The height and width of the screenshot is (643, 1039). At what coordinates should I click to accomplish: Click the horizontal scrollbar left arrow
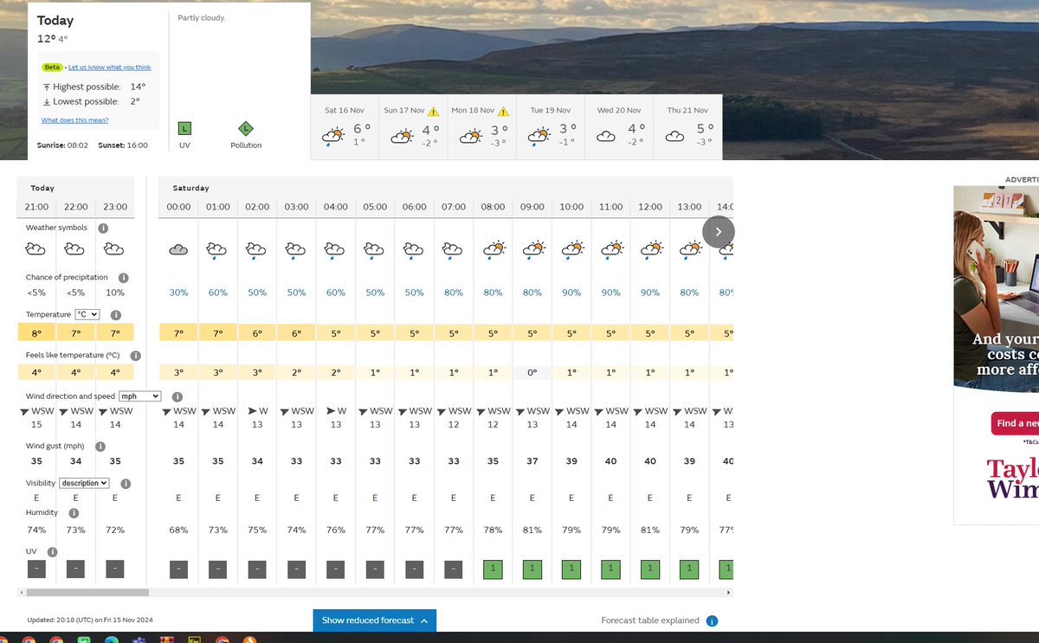[x=22, y=593]
